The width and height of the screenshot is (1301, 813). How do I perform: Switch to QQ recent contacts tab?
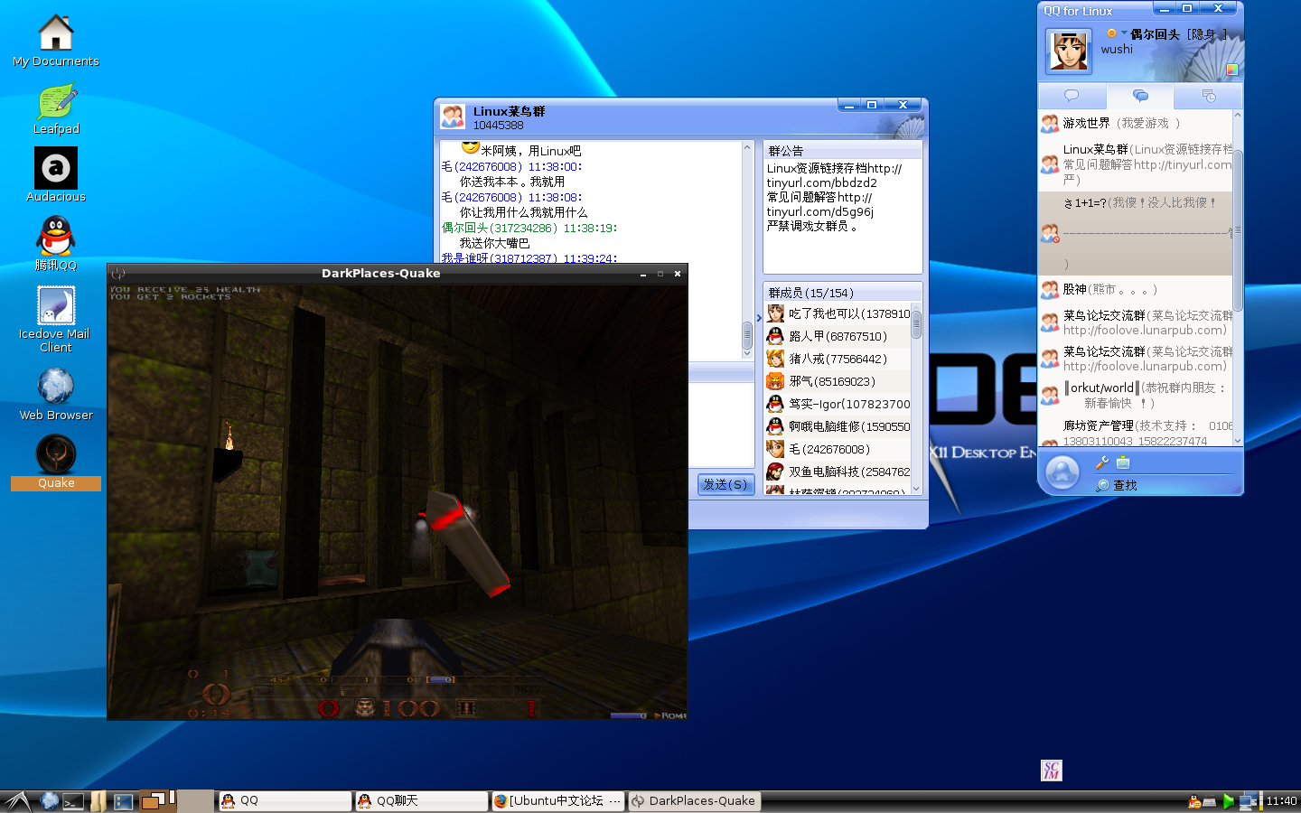tap(1208, 96)
